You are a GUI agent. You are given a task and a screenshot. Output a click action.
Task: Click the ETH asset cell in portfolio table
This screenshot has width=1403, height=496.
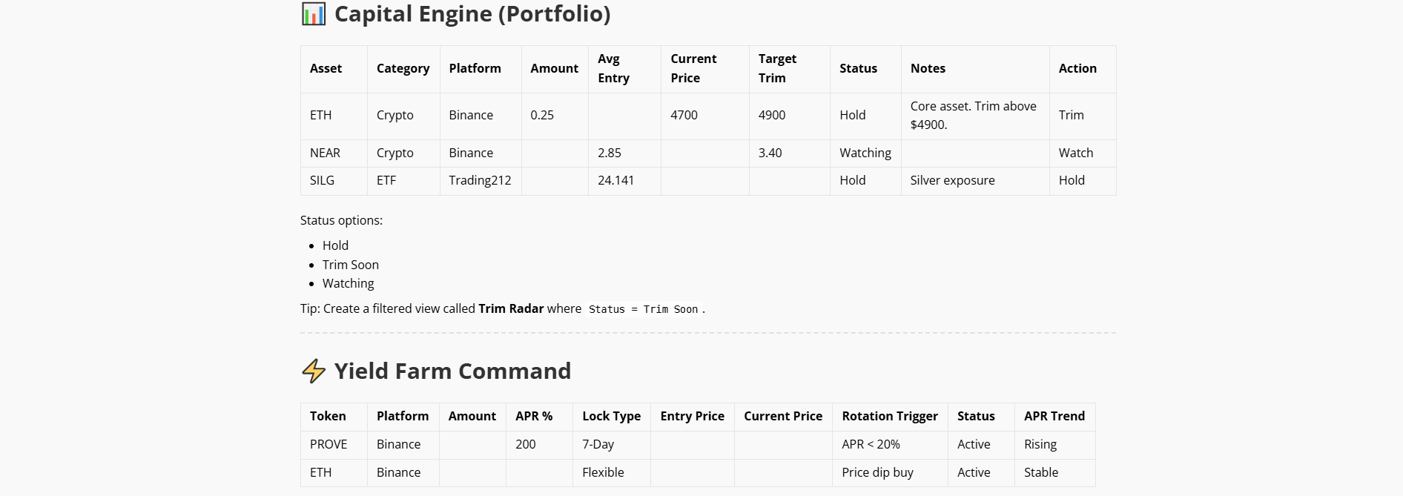334,116
